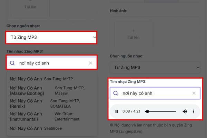The height and width of the screenshot is (138, 207).
Task: Open the right 'Từ Zing MP3' music source dropdown
Action: tap(155, 68)
